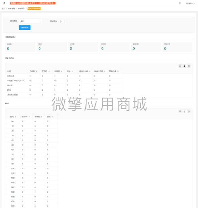Image resolution: width=198 pixels, height=208 pixels.
Task: Click the 1时 row in overview table
Action: (31, 126)
